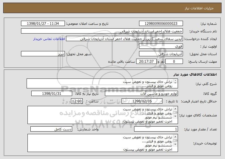Click the section title اطلاعات کالاهای مورد نیاز
Image resolution: width=225 pixels, height=159 pixels.
pyautogui.click(x=195, y=74)
